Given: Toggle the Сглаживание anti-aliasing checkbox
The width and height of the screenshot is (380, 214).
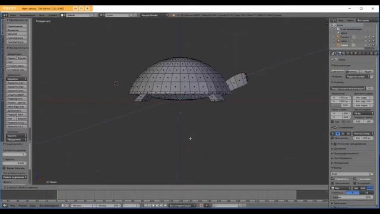Looking at the screenshot, I should 335,127.
